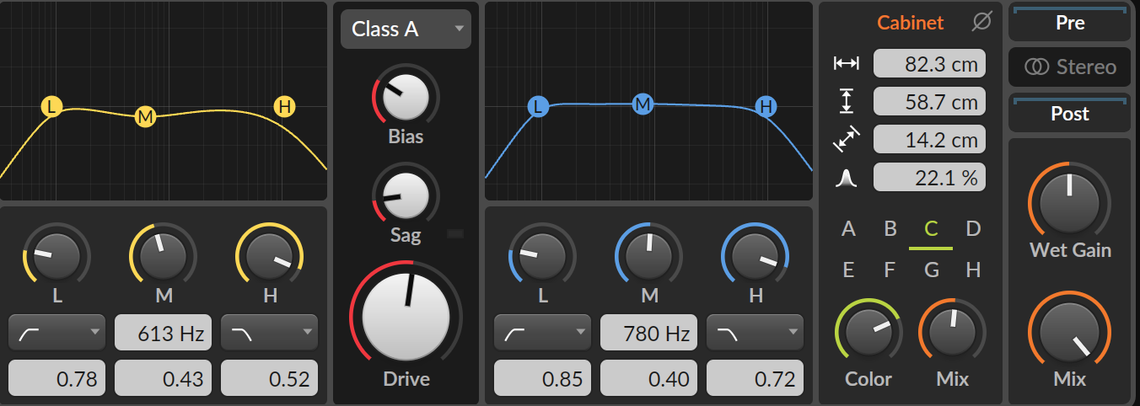Open the yellow pre EQ high filter shape dropdown
The width and height of the screenshot is (1140, 406).
pyautogui.click(x=270, y=333)
